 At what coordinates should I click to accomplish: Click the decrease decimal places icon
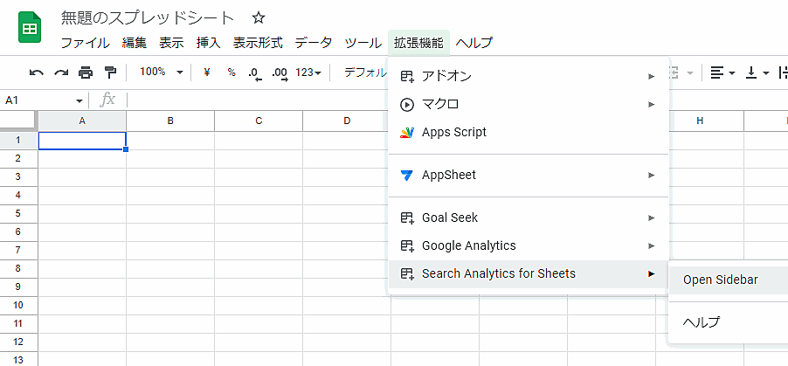254,73
